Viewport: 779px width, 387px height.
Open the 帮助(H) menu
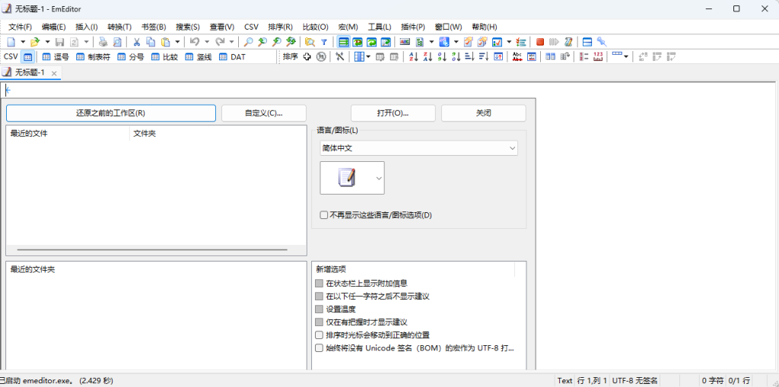point(485,27)
